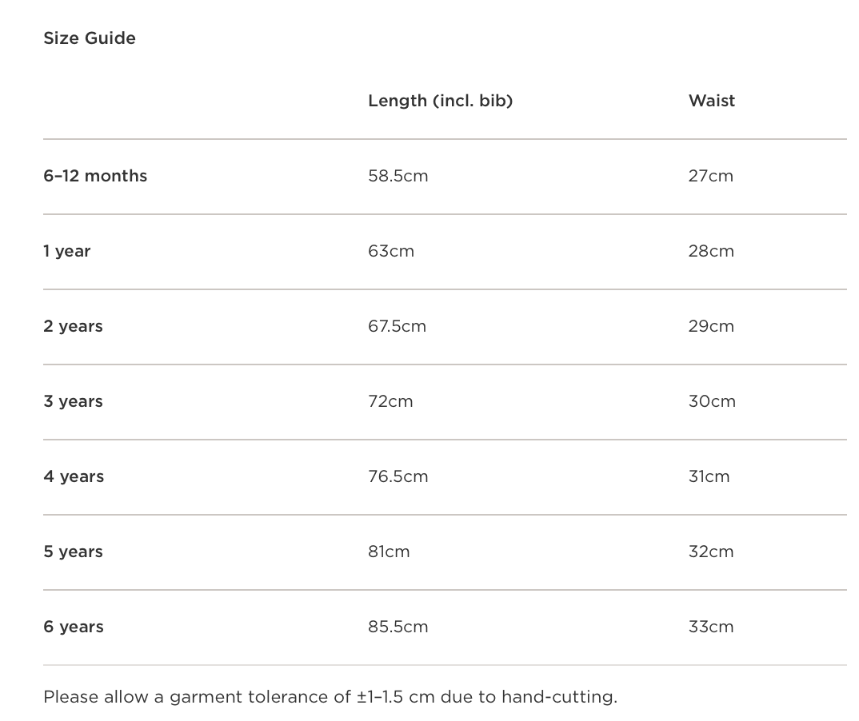The image size is (859, 721).
Task: Click the 1 year row label
Action: click(67, 251)
